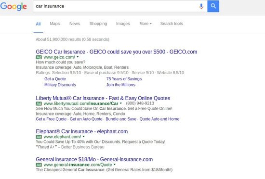Click About 51,900,000 results text
The width and height of the screenshot is (265, 179).
[x=72, y=39]
